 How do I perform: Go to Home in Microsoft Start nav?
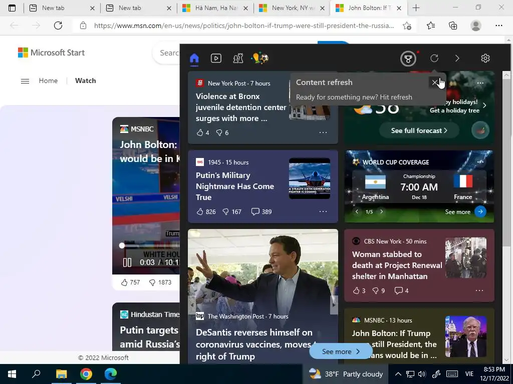click(48, 80)
